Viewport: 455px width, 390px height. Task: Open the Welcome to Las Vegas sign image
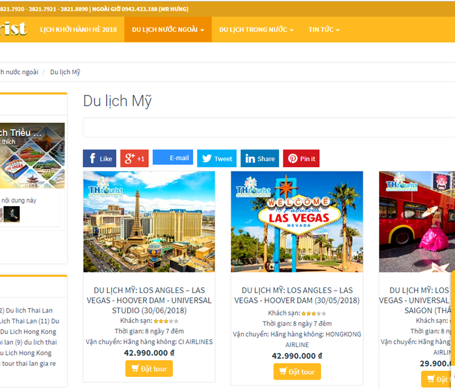point(297,222)
